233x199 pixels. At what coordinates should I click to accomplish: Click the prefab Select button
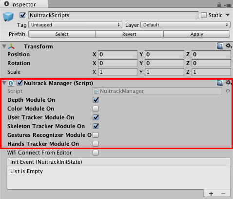(x=62, y=34)
